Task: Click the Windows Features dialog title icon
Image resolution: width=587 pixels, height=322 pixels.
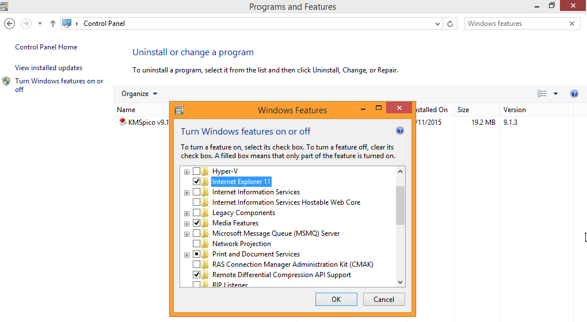Action: tap(180, 110)
